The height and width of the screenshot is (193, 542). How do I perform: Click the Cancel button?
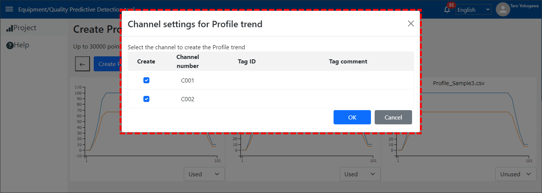(393, 117)
